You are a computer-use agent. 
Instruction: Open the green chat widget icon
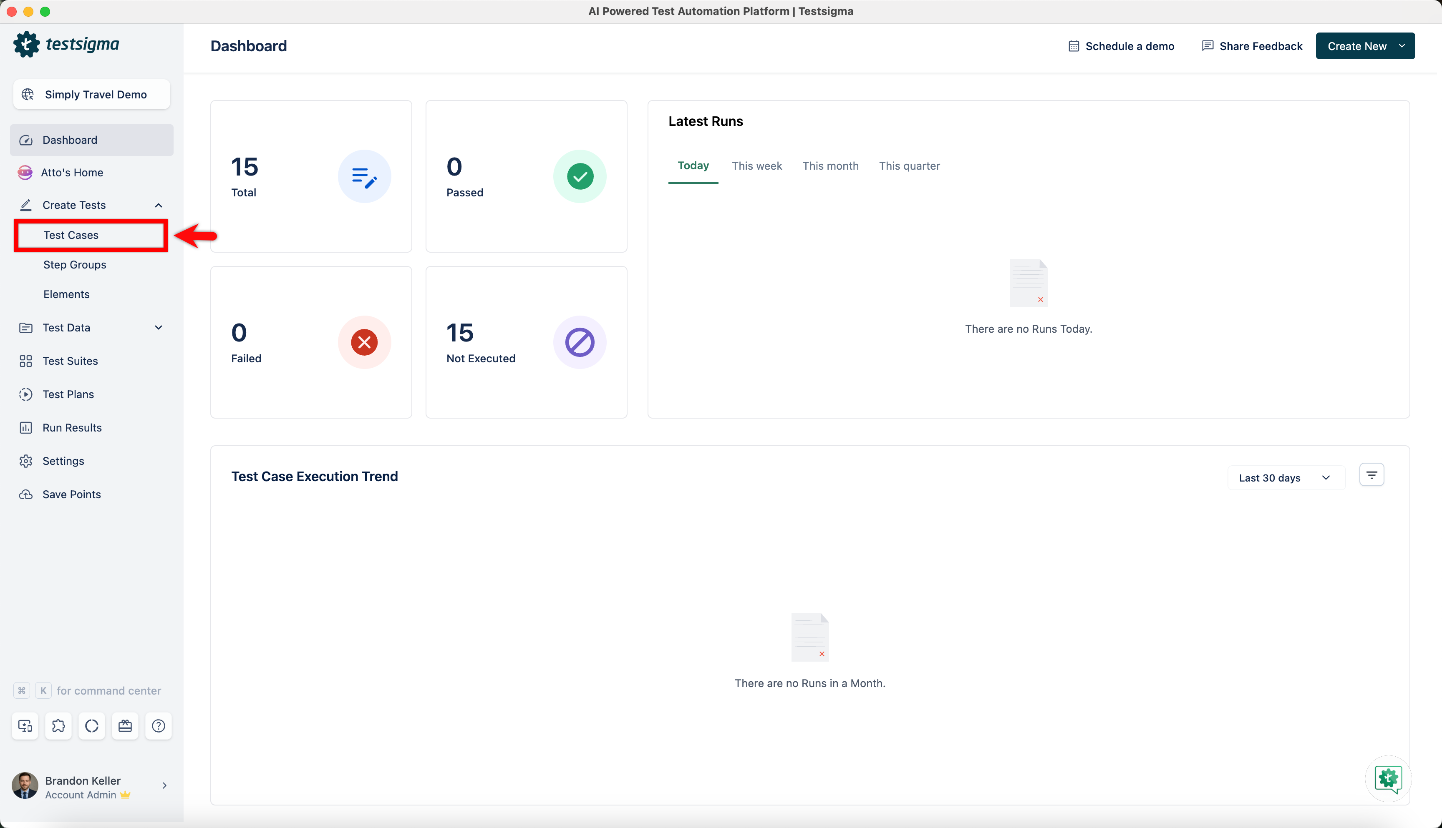(x=1388, y=778)
